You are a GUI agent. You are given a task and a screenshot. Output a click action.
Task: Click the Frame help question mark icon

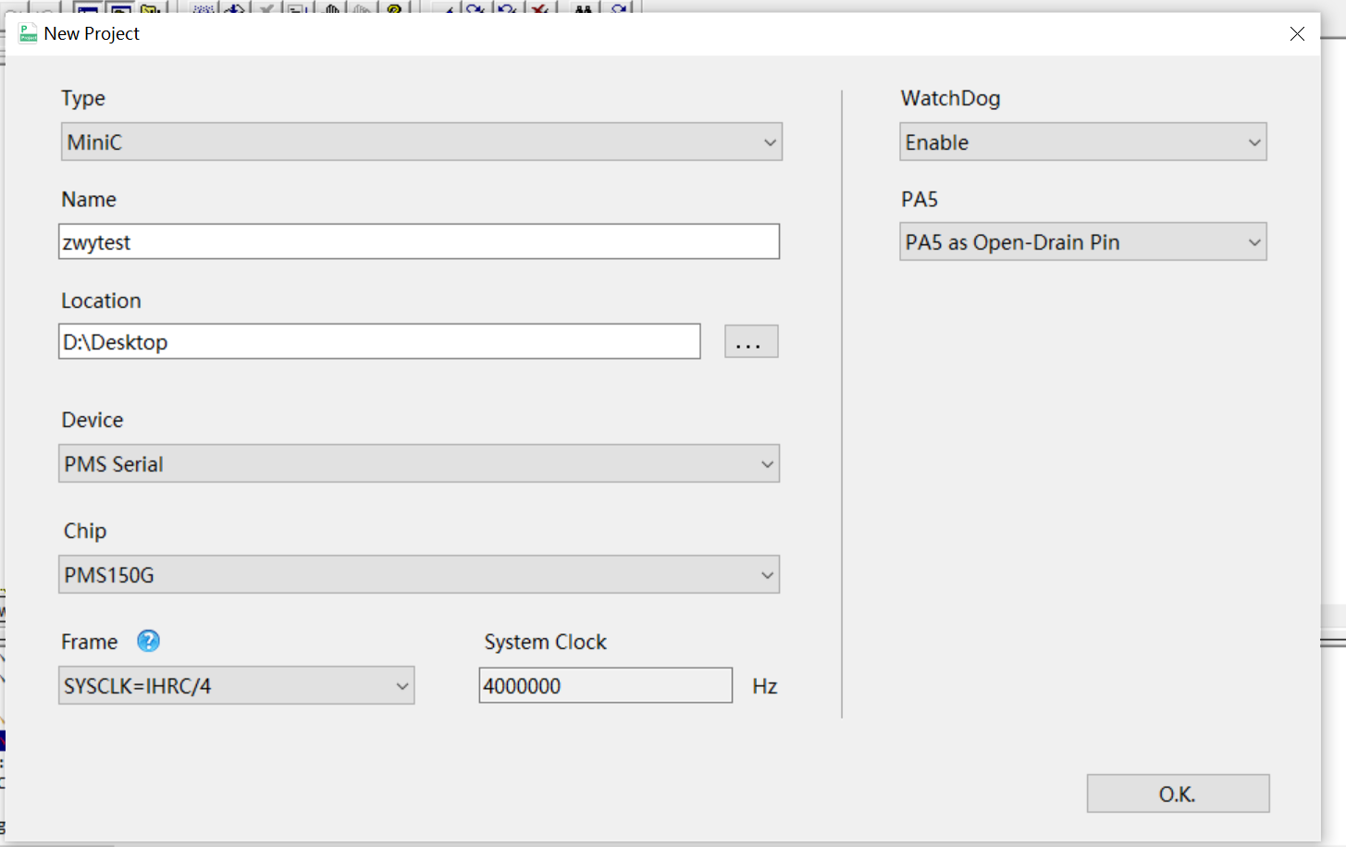148,641
